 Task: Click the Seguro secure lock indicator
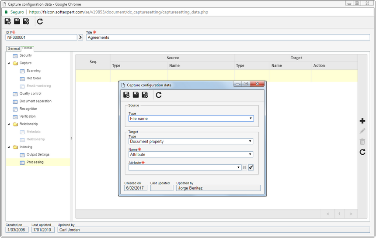tap(14, 12)
